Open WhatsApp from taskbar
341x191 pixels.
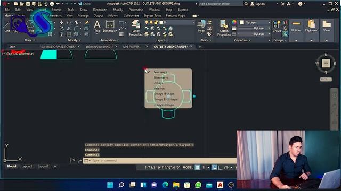pos(198,185)
